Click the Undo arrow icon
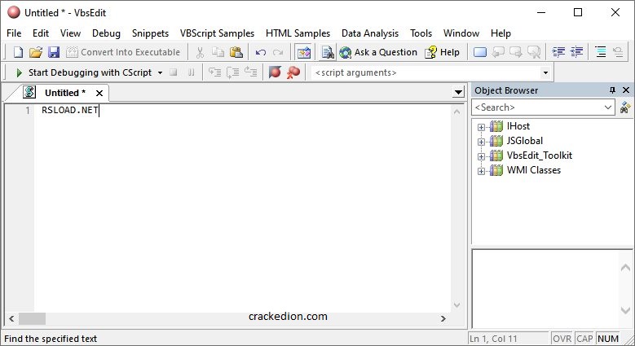Viewport: 635px width, 346px height. coord(261,52)
